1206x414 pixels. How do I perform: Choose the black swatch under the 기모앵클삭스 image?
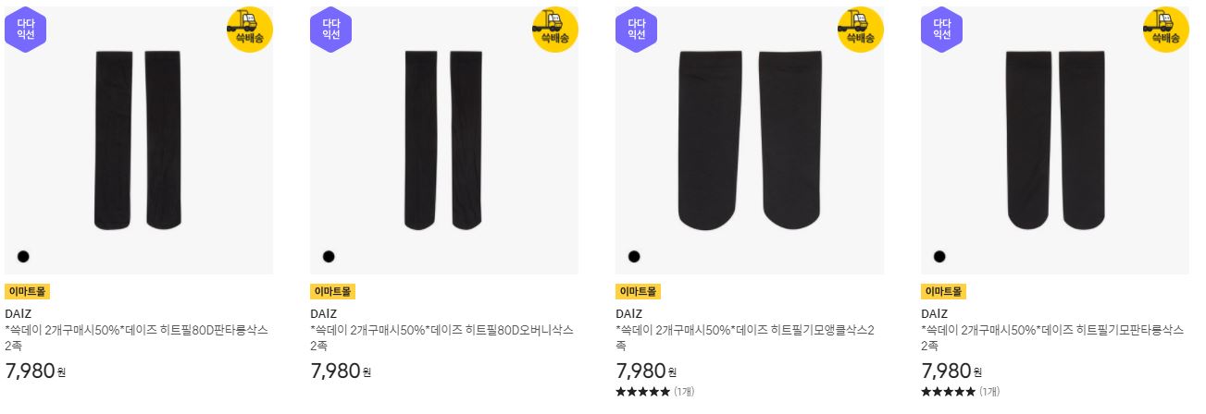pos(634,256)
